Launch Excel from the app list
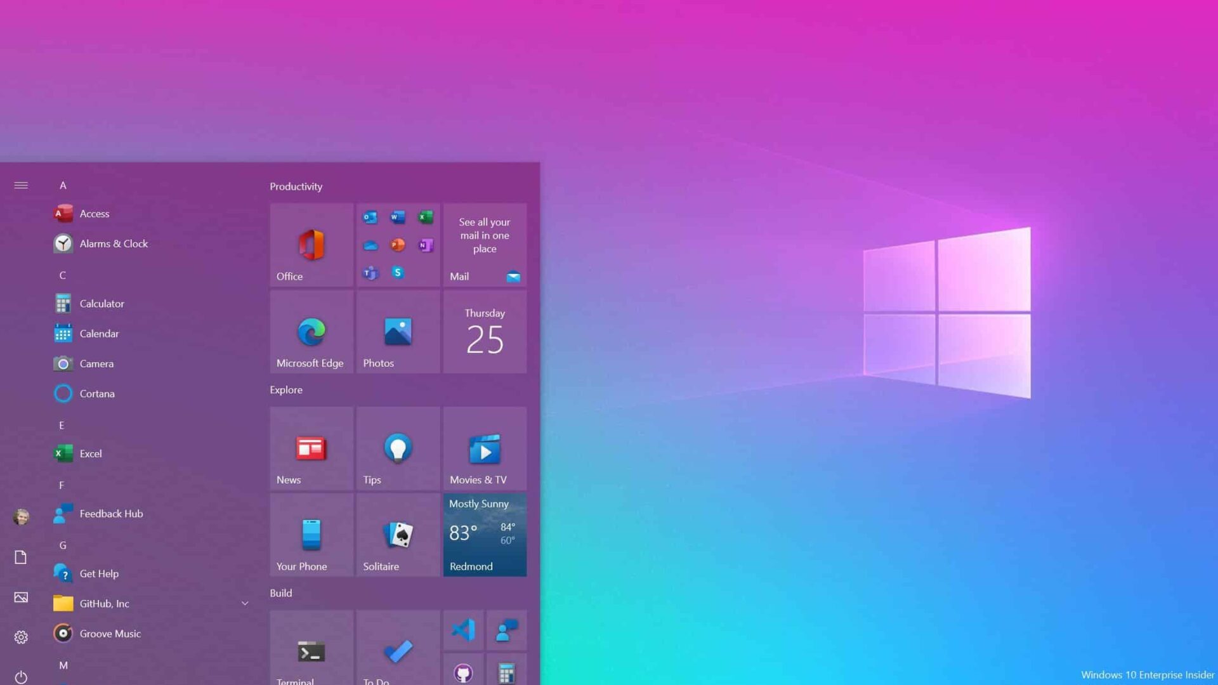Viewport: 1218px width, 685px height. 151,453
